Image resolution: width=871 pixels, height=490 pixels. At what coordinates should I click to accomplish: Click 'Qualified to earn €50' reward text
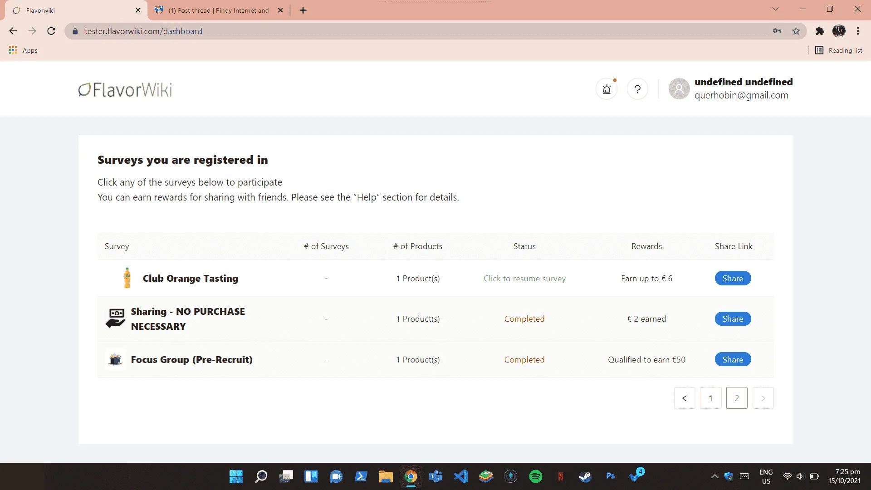[647, 359]
